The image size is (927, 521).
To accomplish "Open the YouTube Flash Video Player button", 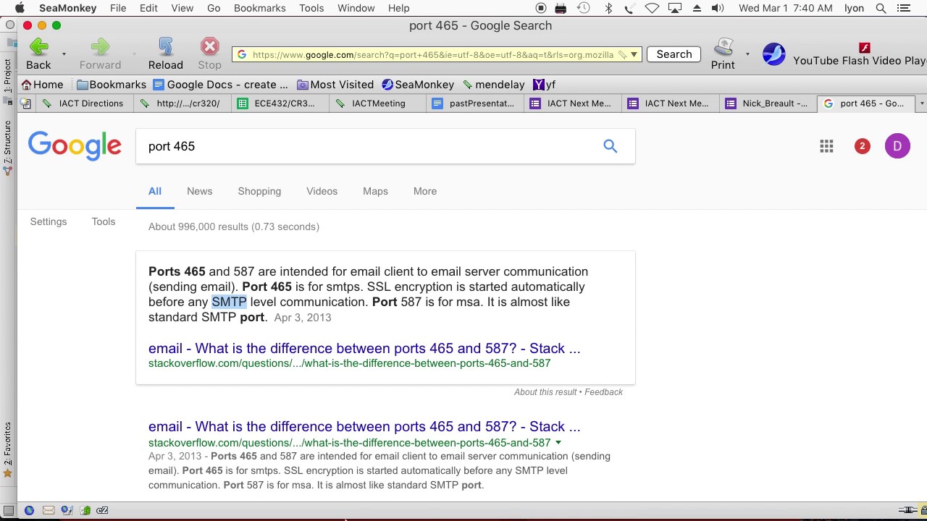I will pyautogui.click(x=860, y=54).
